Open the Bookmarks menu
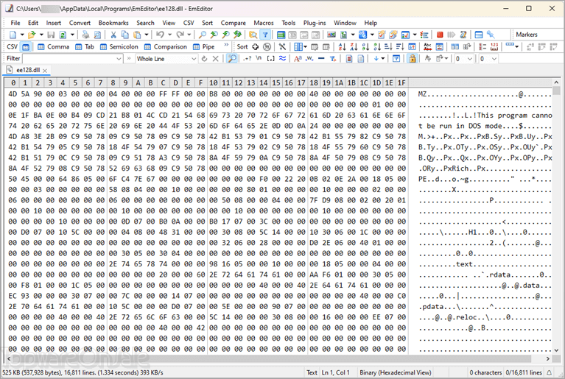The image size is (565, 379). (113, 23)
